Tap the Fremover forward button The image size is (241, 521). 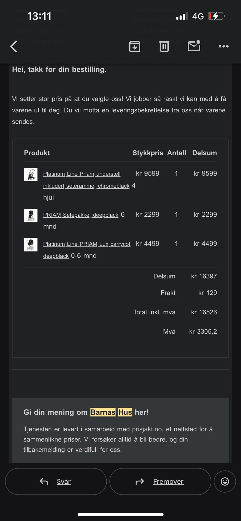pyautogui.click(x=160, y=481)
